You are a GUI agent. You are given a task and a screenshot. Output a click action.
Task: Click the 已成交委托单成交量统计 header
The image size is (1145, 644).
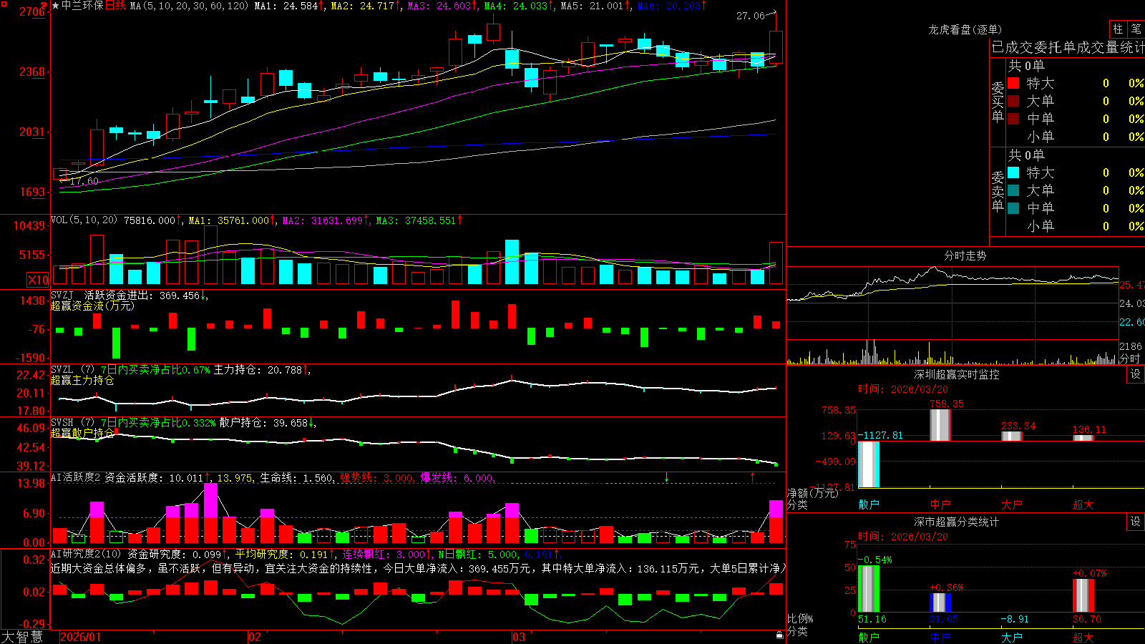(1068, 47)
